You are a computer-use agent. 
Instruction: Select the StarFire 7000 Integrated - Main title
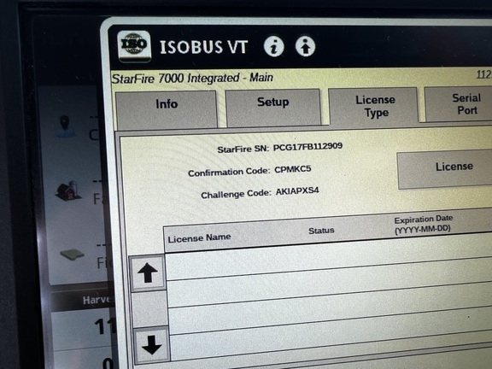[x=192, y=78]
